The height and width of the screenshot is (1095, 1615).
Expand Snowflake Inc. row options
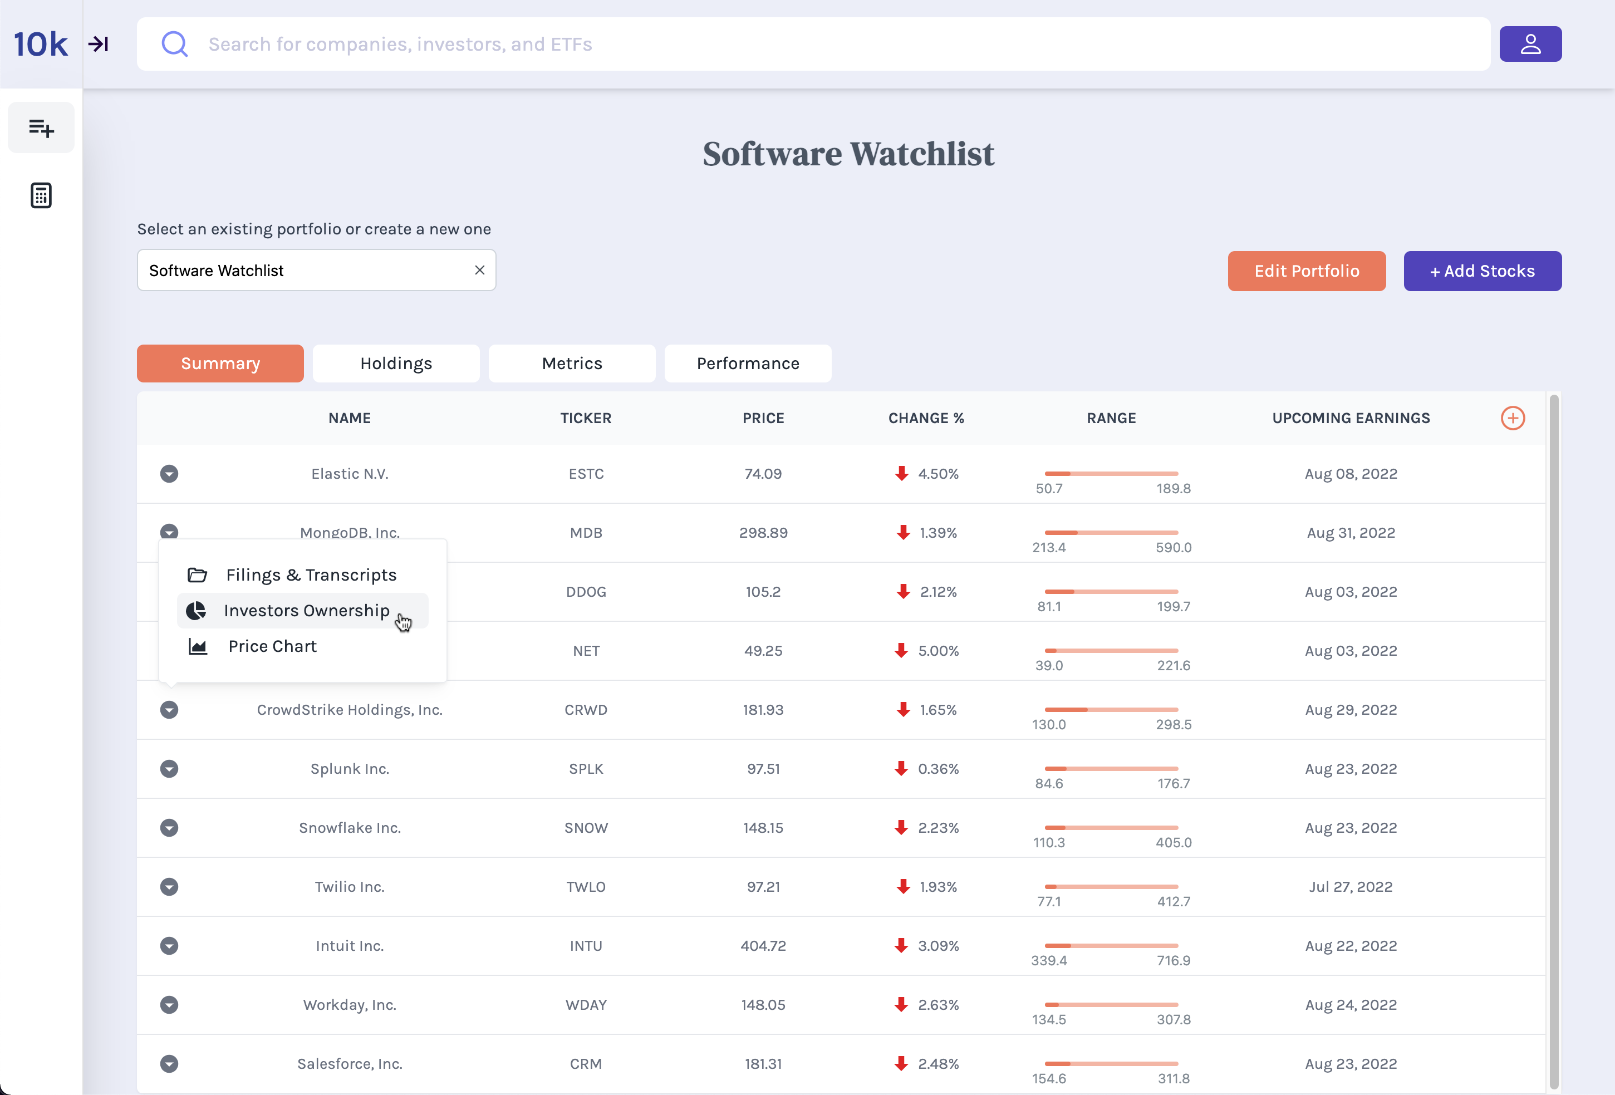click(169, 828)
